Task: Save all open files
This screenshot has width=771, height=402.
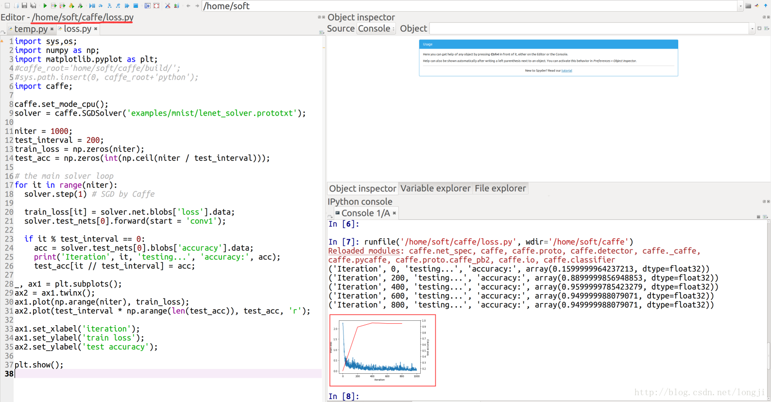Action: tap(33, 6)
